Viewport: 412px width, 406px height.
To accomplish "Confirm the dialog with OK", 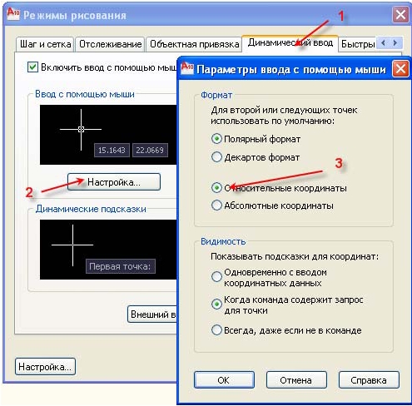I will pos(224,380).
